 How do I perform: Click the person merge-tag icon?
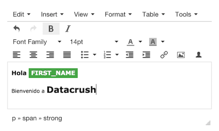(199, 55)
